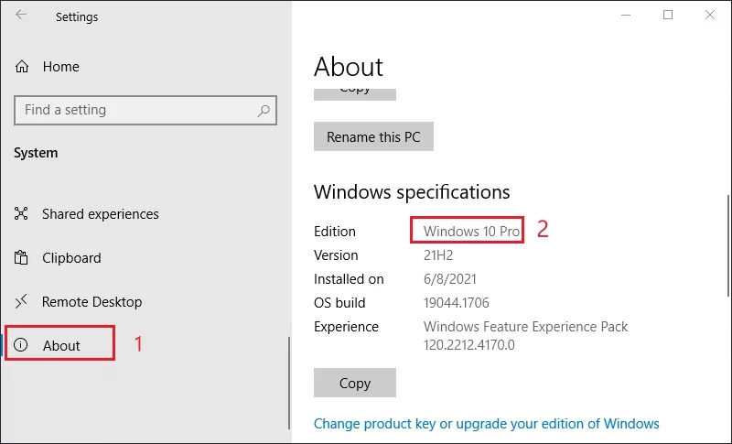732x444 pixels.
Task: Click the About info icon
Action: 20,345
